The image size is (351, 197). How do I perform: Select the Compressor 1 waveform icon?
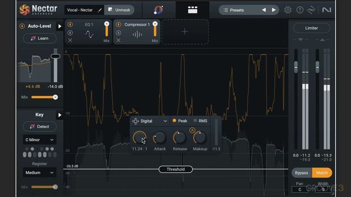point(137,34)
